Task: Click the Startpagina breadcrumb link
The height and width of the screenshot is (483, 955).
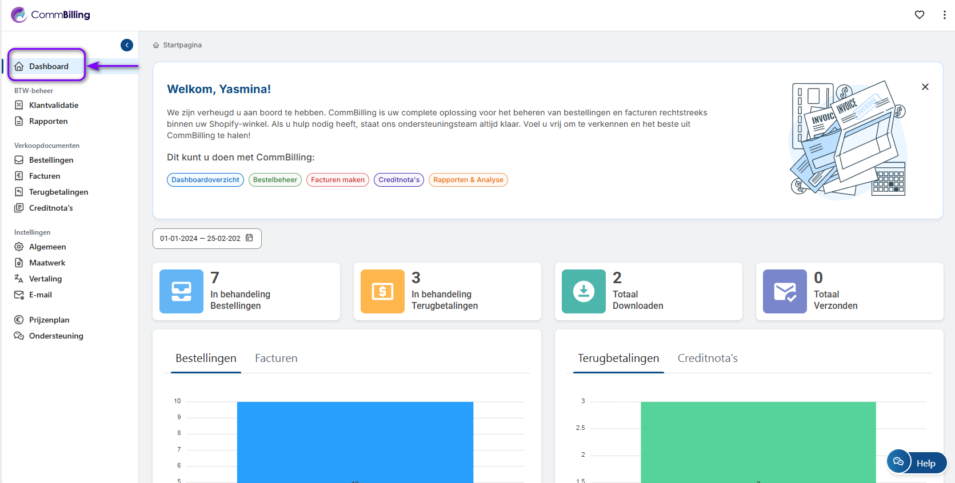Action: pos(182,45)
